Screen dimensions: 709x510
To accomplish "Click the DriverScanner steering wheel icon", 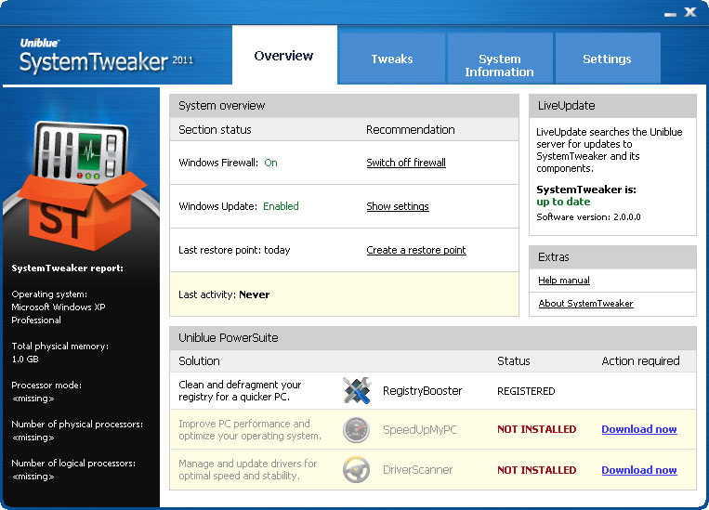I will [356, 470].
